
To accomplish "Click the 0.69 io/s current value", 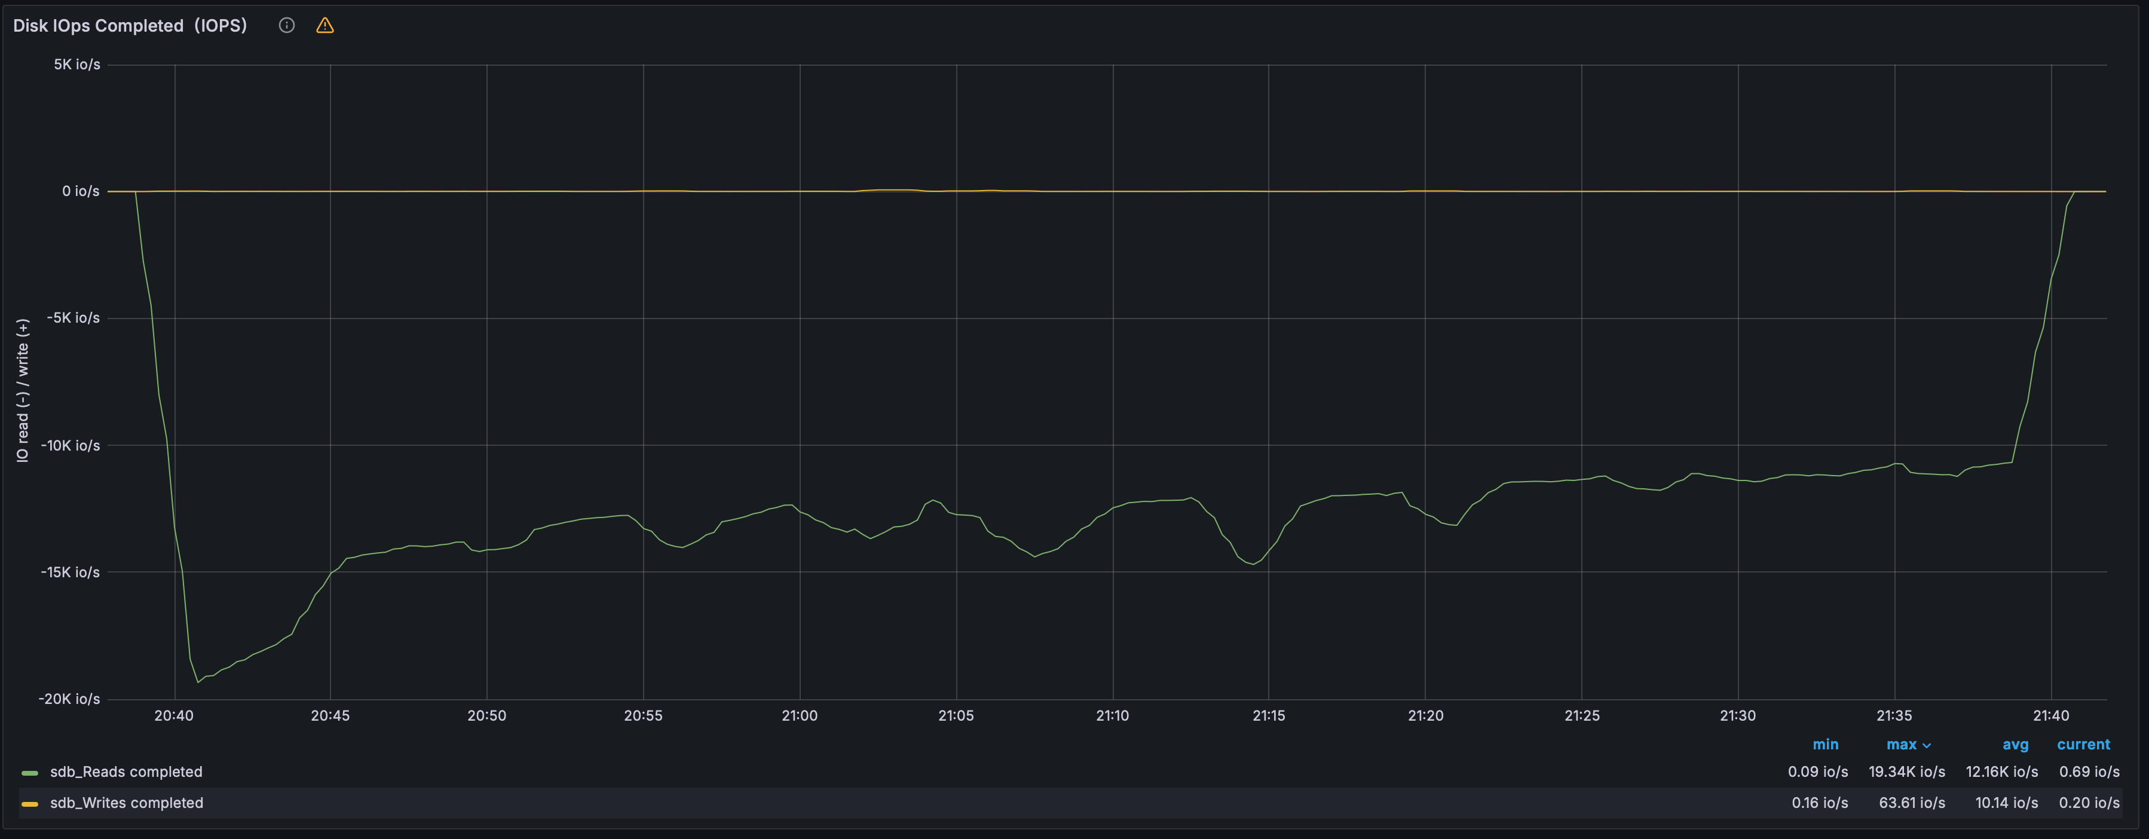I will (x=2089, y=771).
